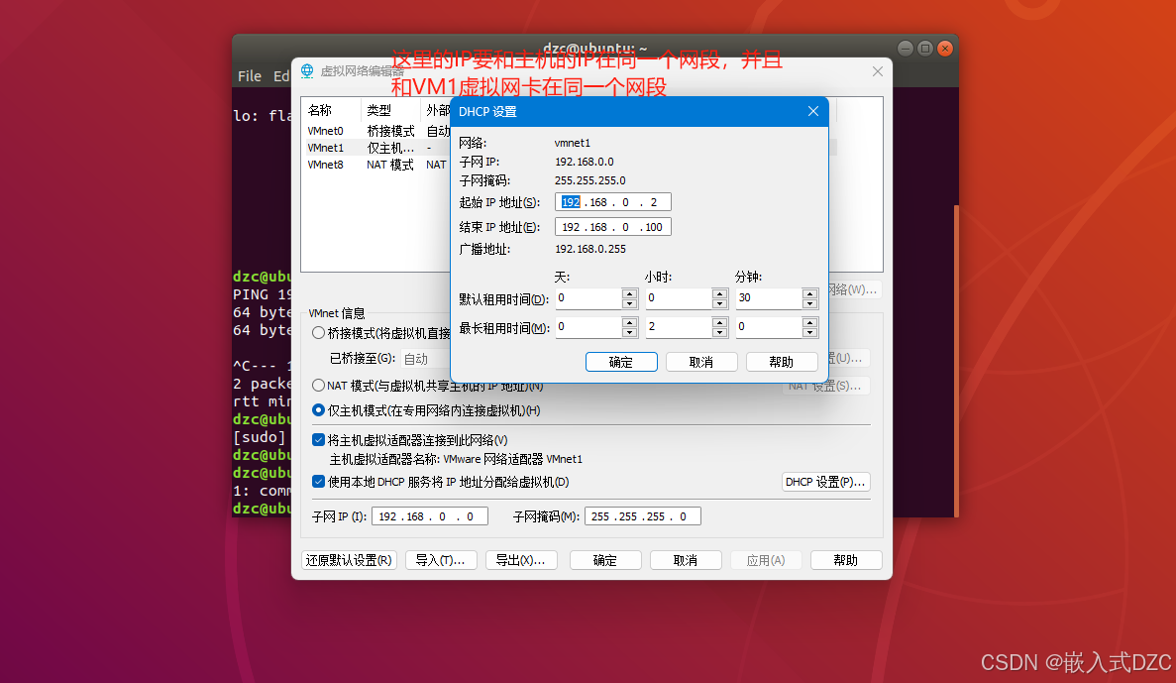Increase maximum lease hours value
The width and height of the screenshot is (1176, 683).
(720, 322)
